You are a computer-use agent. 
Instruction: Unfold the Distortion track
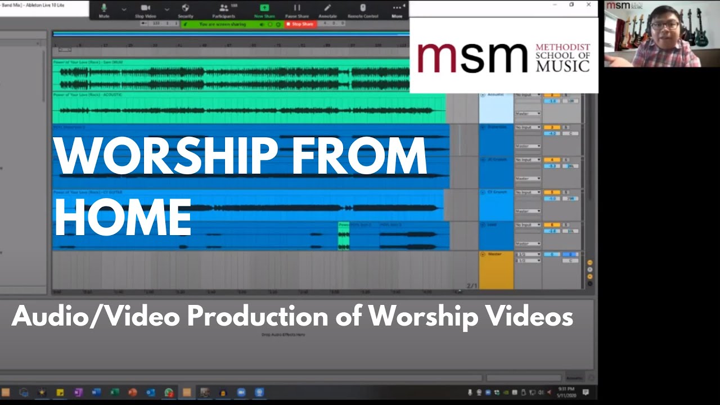483,127
